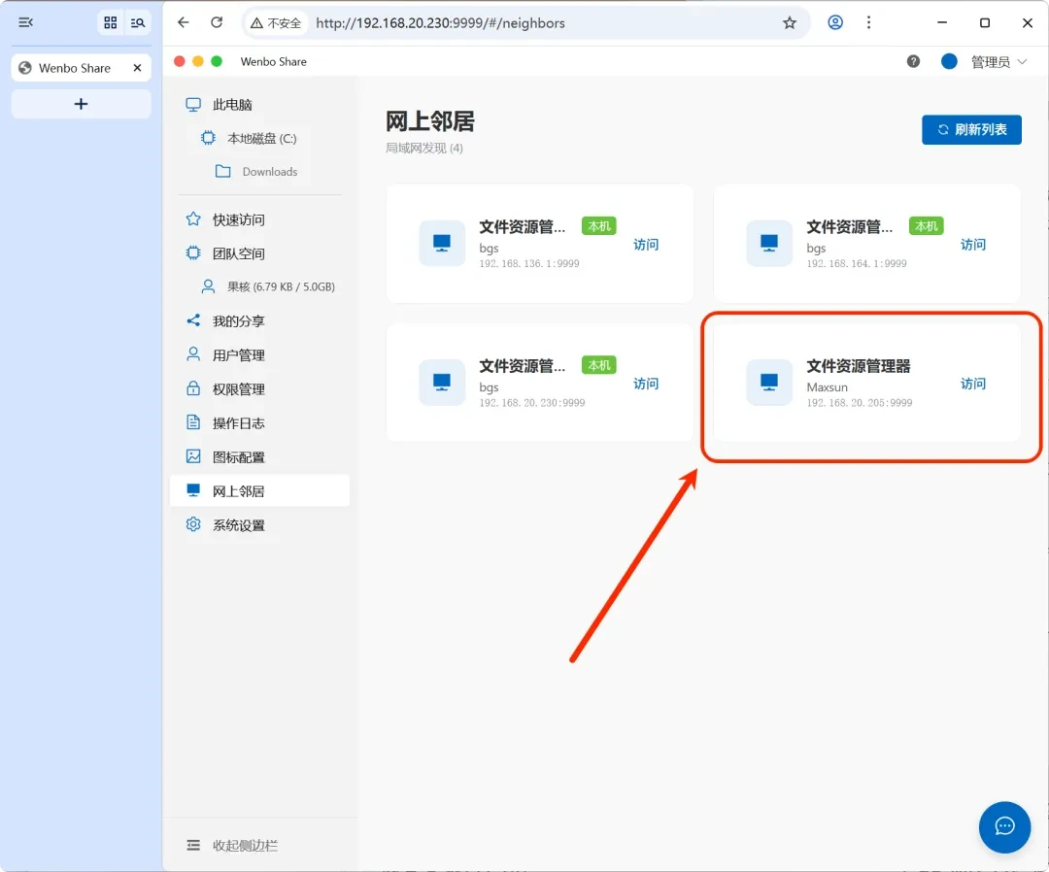Add a new tab with plus button
The image size is (1049, 872).
click(81, 104)
